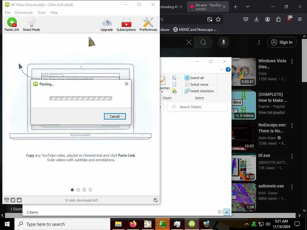Click the Paste Link button in 4K Video Downloader

tap(12, 25)
